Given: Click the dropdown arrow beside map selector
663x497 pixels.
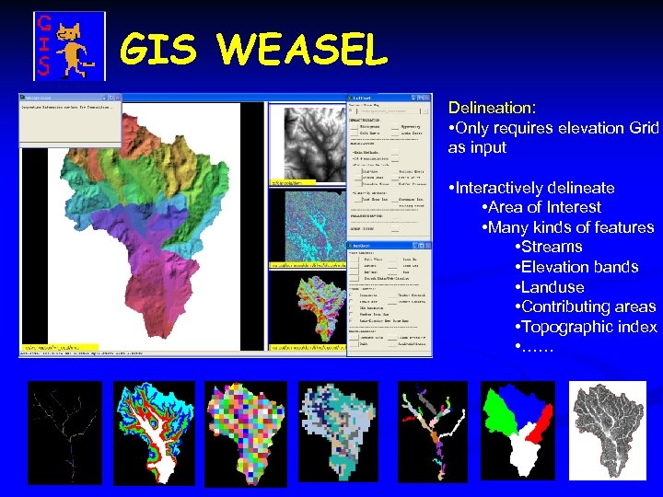Looking at the screenshot, I should click(x=425, y=111).
